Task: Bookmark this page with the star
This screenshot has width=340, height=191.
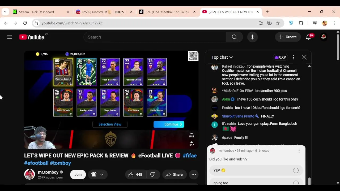Action: pyautogui.click(x=278, y=23)
